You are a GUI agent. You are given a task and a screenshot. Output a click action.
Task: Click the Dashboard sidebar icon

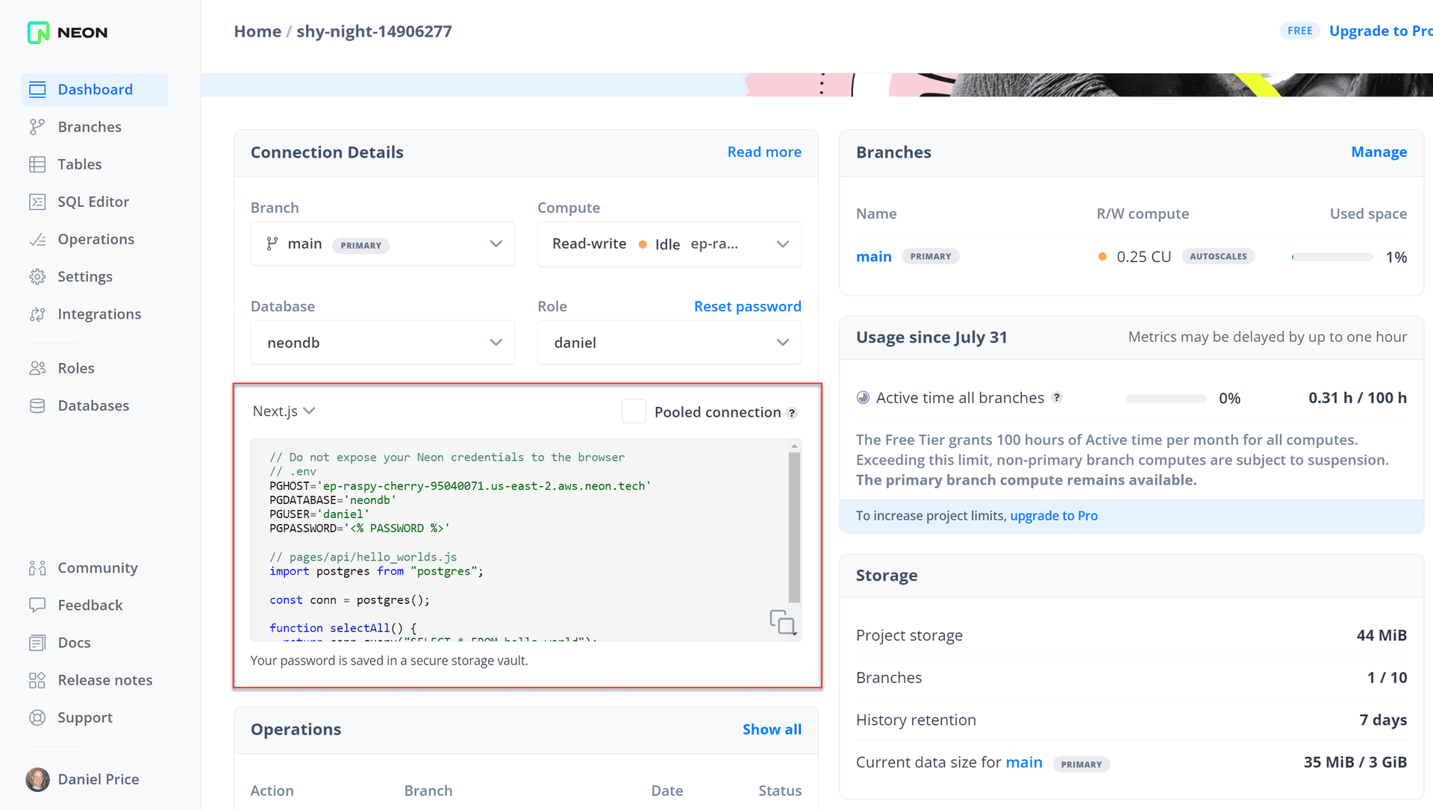pos(37,90)
